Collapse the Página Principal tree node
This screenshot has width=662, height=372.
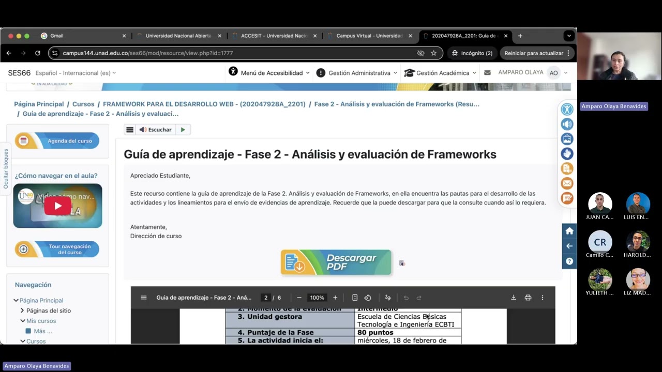point(16,300)
